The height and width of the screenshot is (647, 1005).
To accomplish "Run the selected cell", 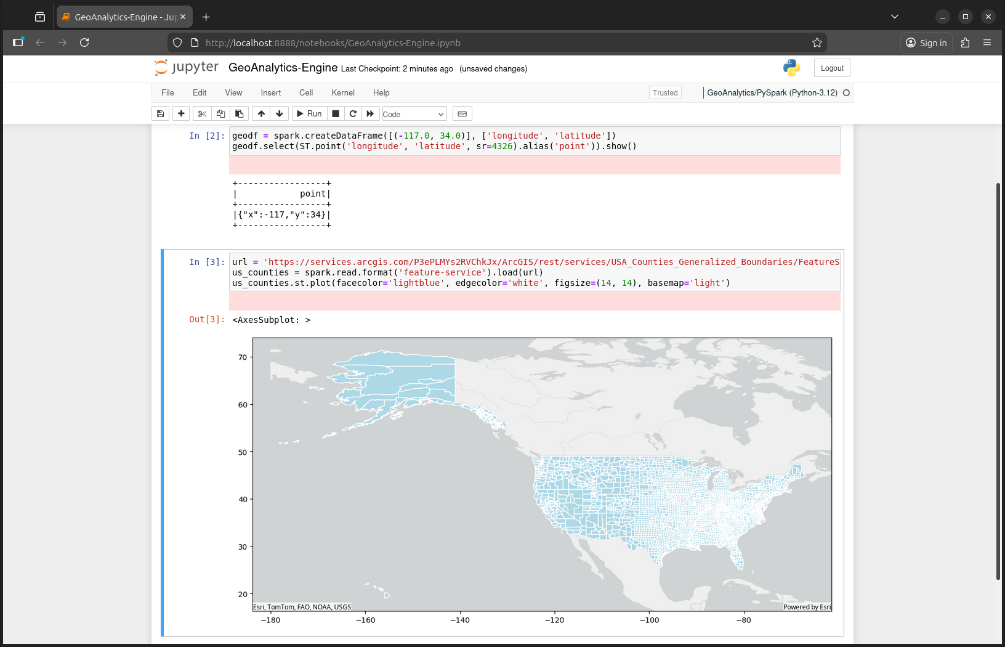I will click(309, 113).
